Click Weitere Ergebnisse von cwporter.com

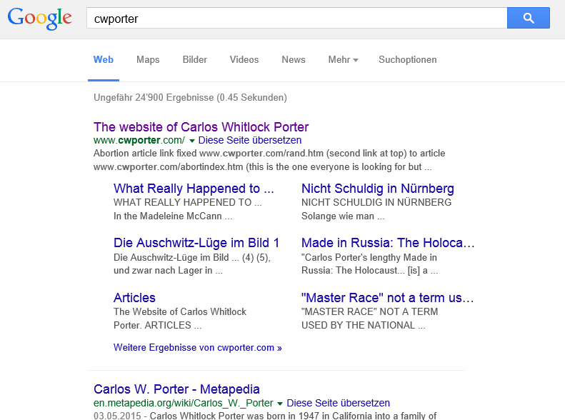tap(197, 348)
